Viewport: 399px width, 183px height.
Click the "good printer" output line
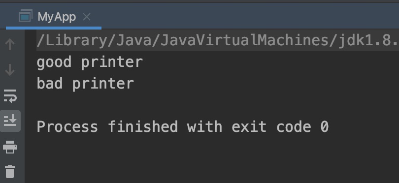pos(90,62)
